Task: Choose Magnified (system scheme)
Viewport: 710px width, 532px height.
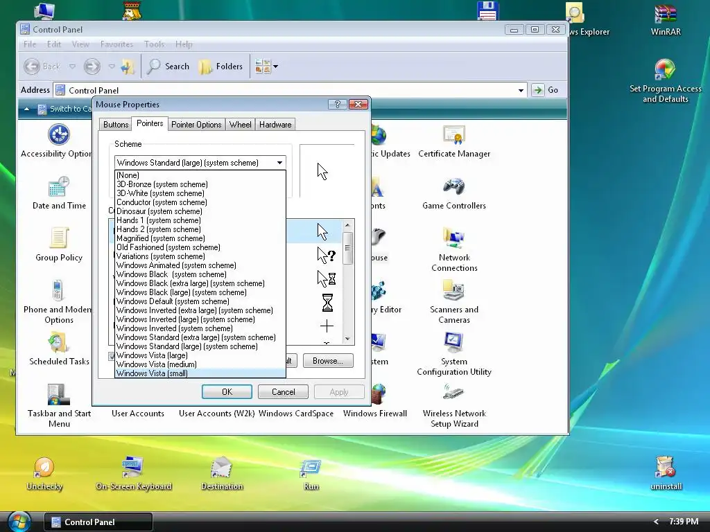Action: click(x=200, y=238)
